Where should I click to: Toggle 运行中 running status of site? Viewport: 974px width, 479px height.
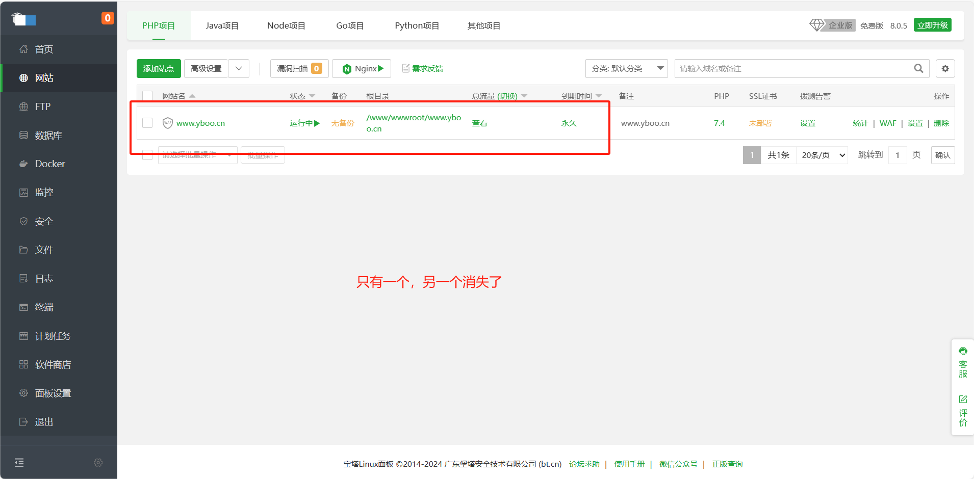coord(304,123)
